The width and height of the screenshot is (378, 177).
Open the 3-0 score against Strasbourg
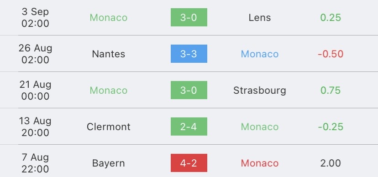(x=189, y=90)
